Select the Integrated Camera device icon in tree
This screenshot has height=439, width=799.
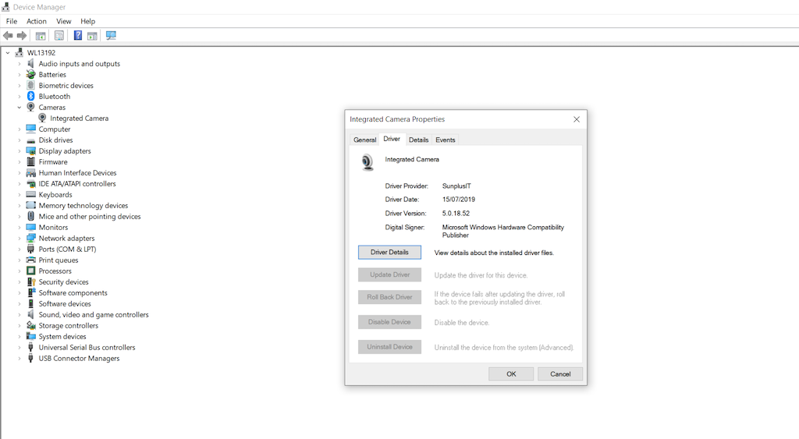click(42, 119)
